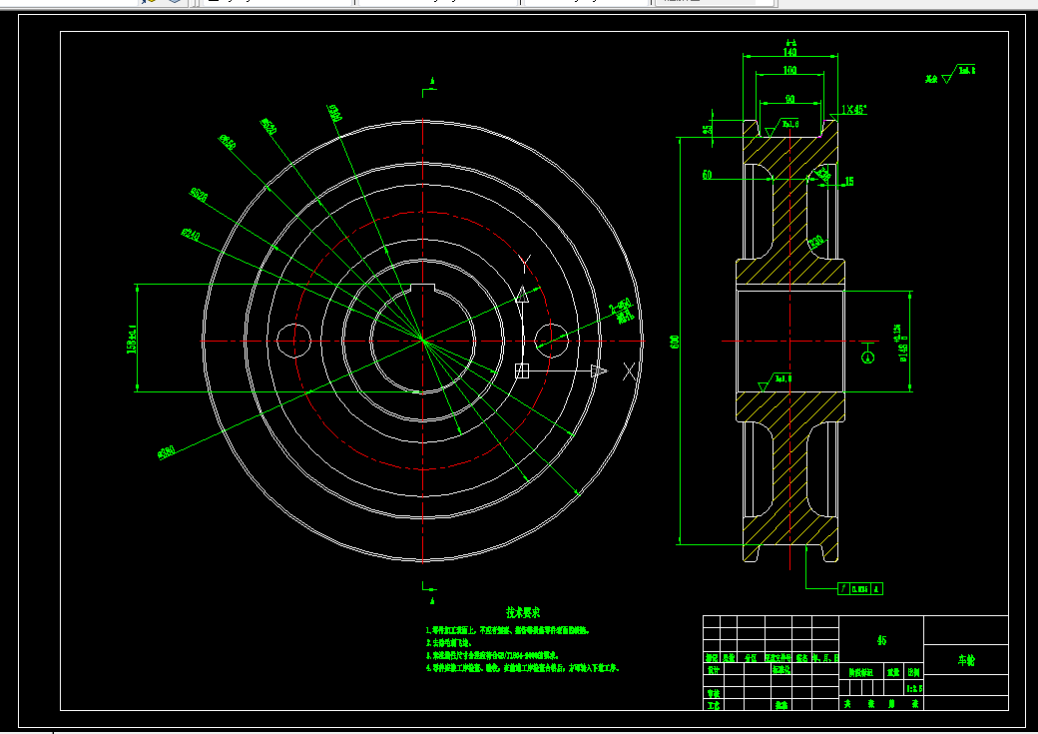Click the UCS Y-axis arrowhead
The image size is (1038, 734).
(522, 295)
